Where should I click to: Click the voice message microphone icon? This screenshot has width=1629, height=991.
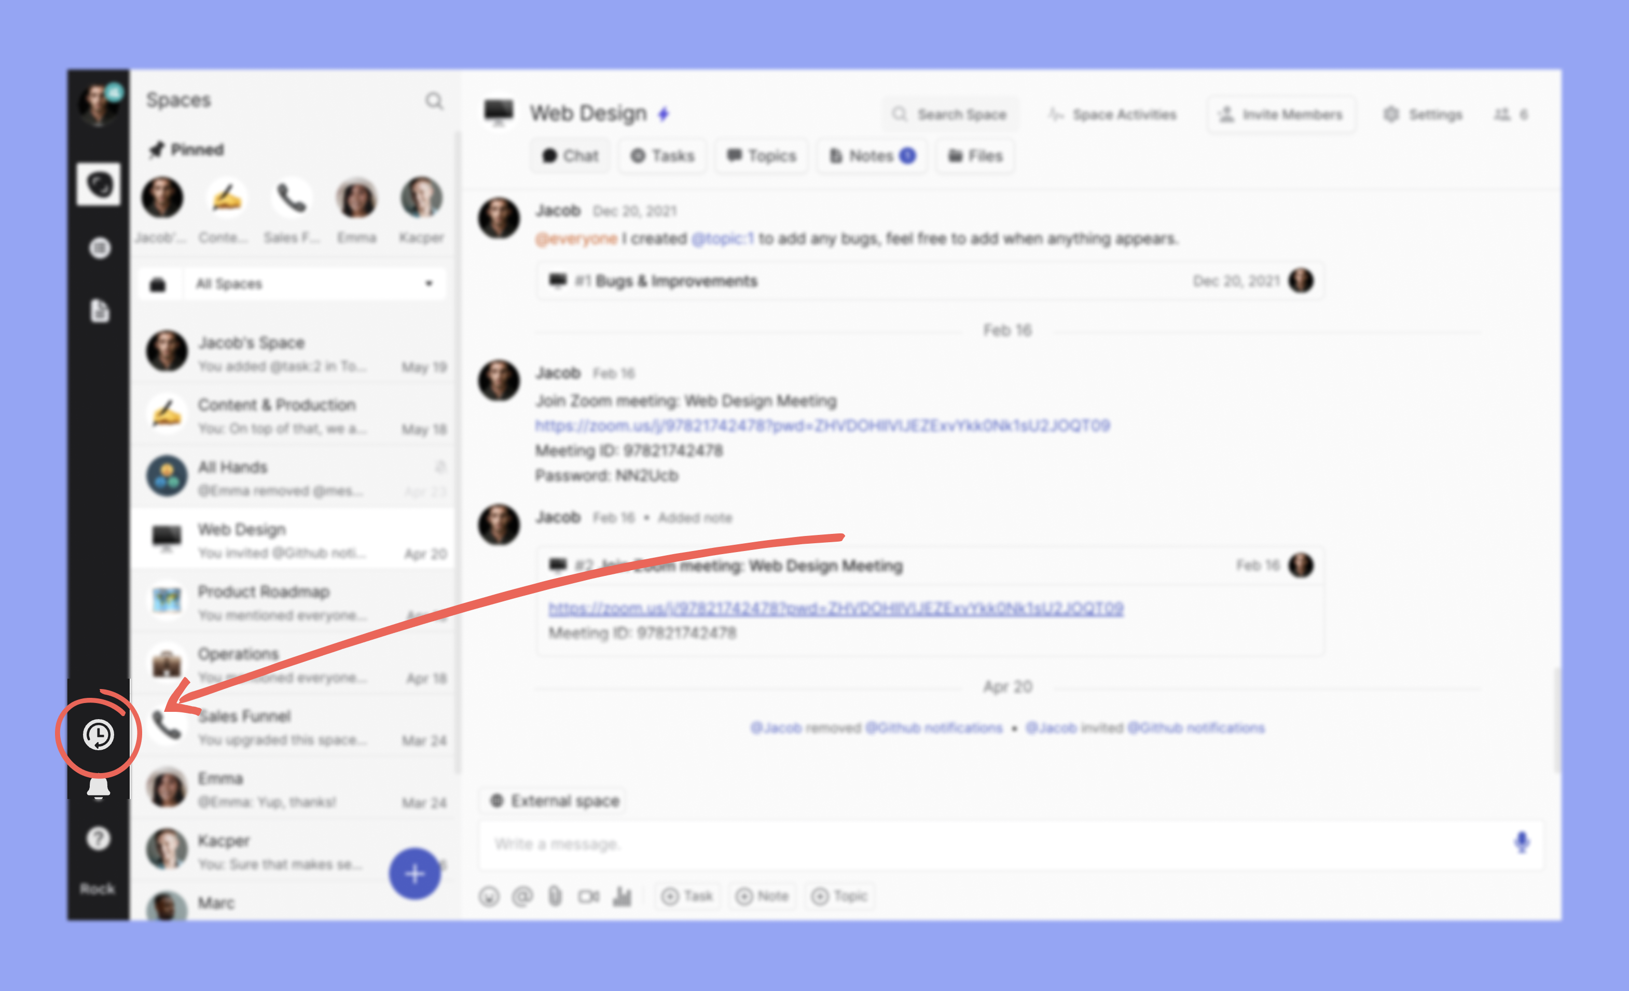point(1521,842)
